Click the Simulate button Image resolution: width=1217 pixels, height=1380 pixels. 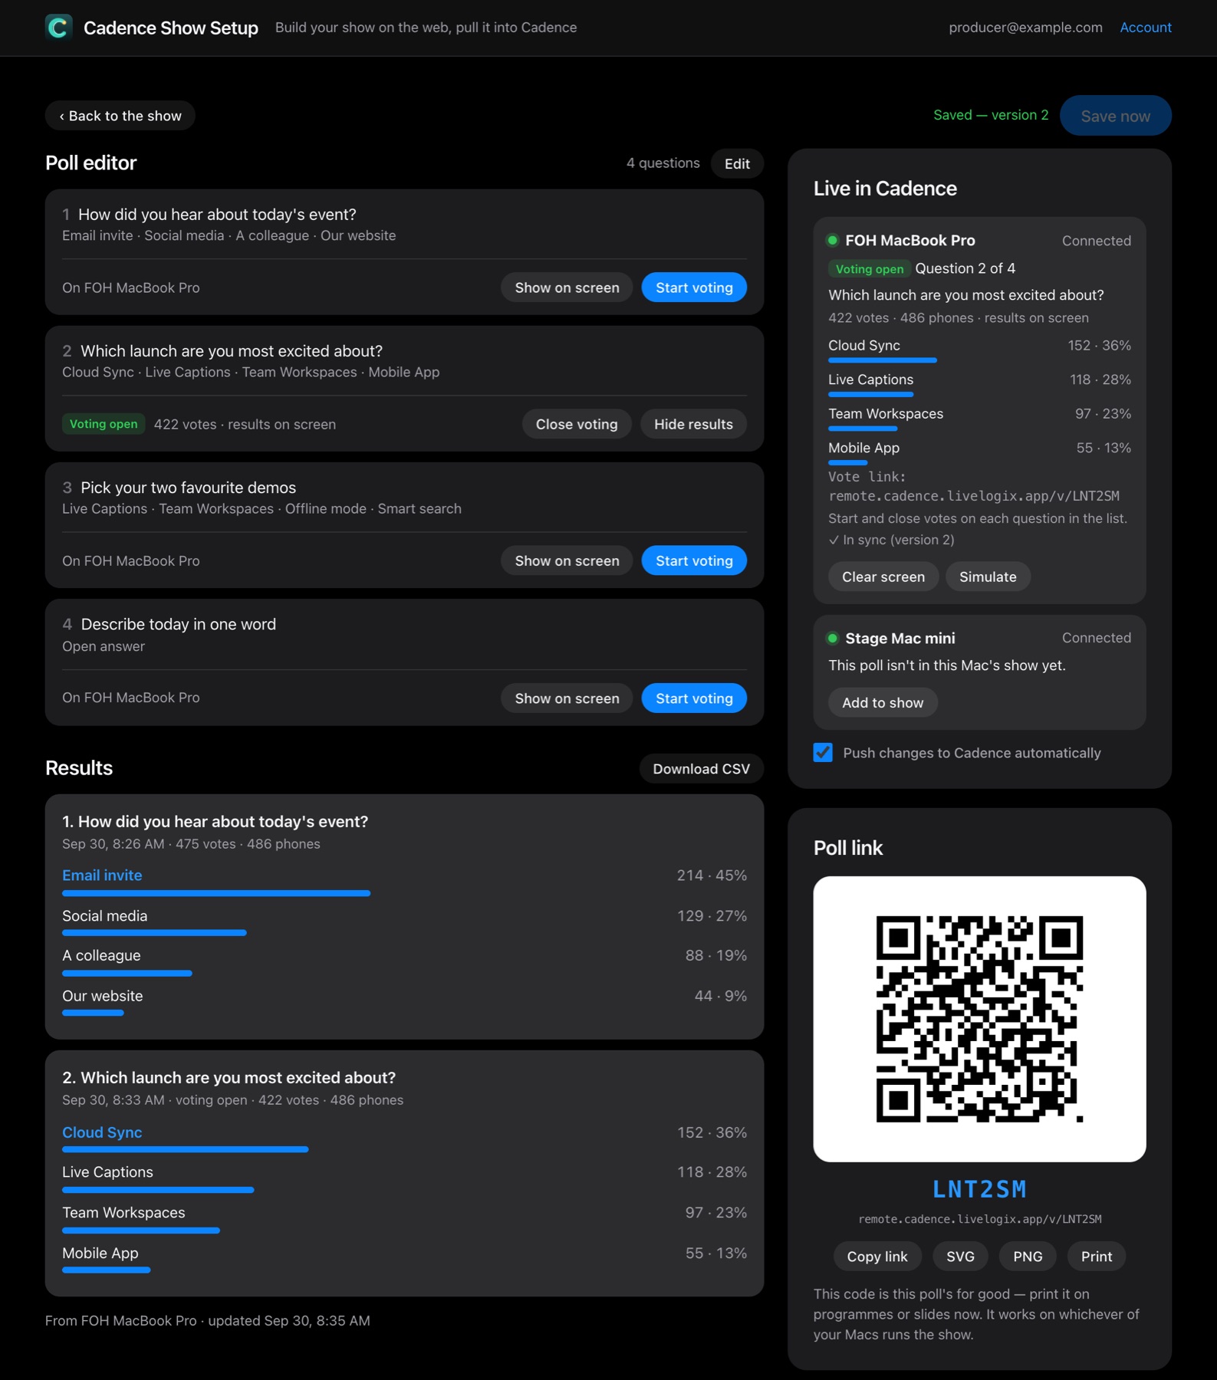988,577
